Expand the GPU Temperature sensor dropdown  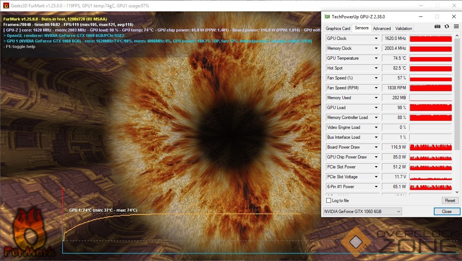point(376,58)
